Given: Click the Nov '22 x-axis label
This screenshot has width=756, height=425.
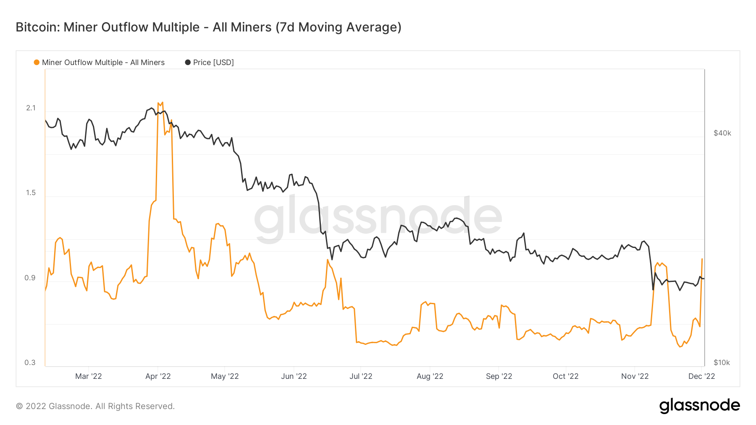Looking at the screenshot, I should click(635, 376).
